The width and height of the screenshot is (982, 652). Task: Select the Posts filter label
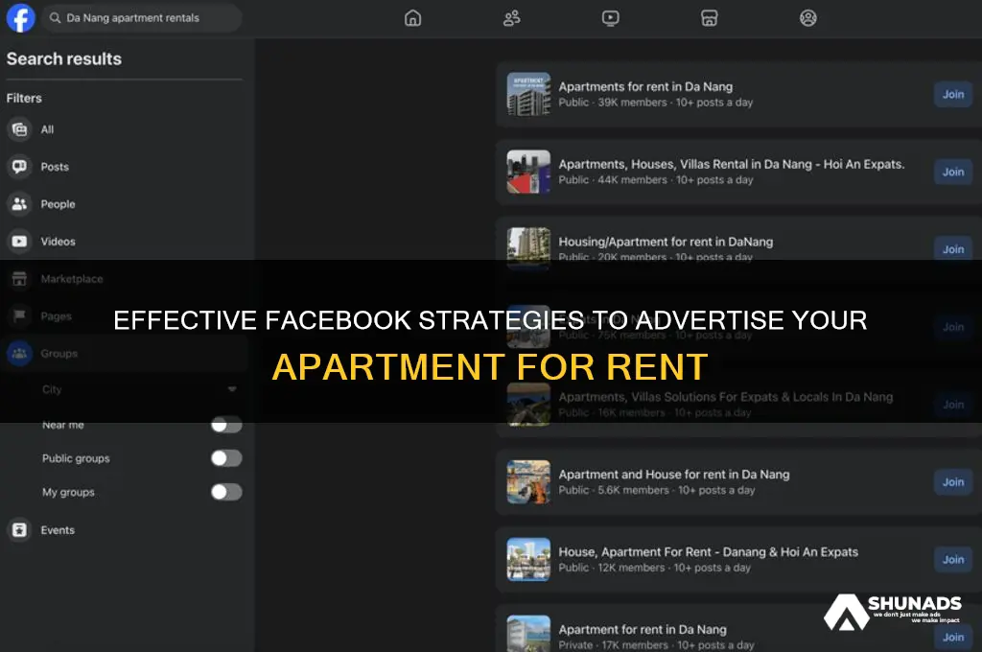(x=55, y=167)
